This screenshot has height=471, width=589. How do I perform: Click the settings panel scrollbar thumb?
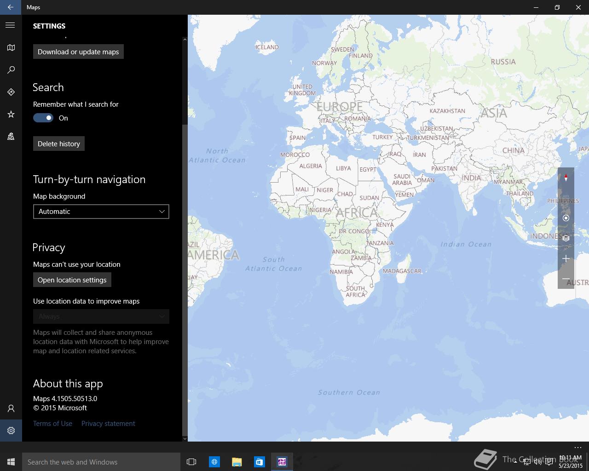[185, 280]
